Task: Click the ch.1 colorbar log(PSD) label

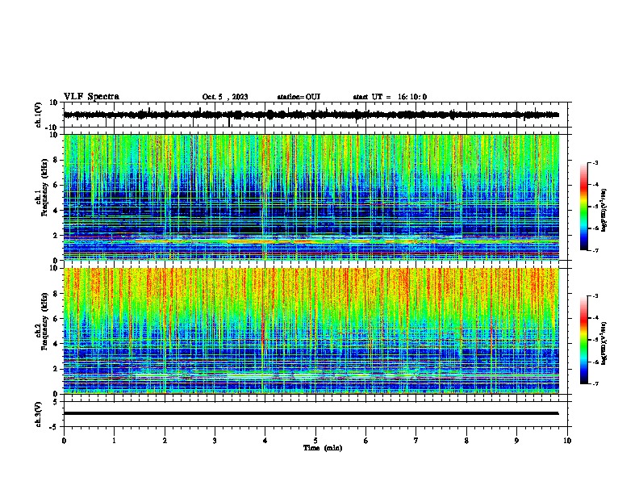Action: (x=603, y=210)
